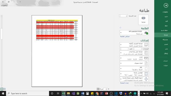Open the fit sheet on one page scaling dropdown
The width and height of the screenshot is (171, 96).
134,79
